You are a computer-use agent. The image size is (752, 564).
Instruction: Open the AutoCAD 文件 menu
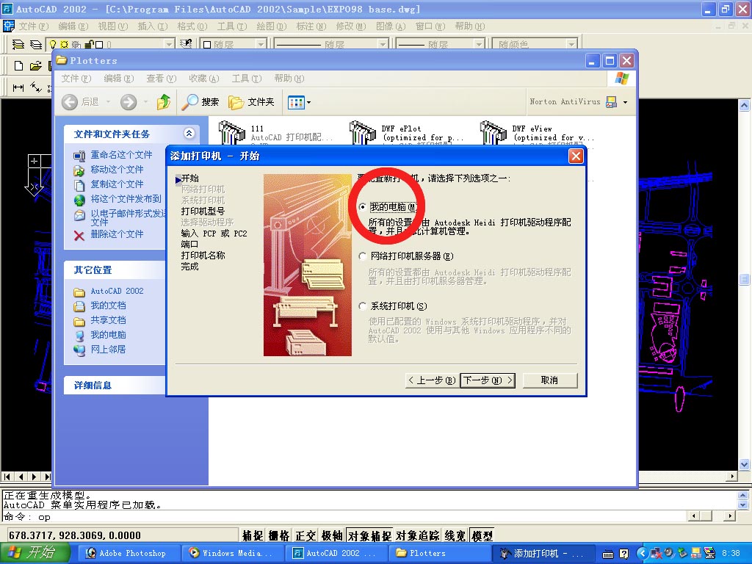tap(34, 26)
